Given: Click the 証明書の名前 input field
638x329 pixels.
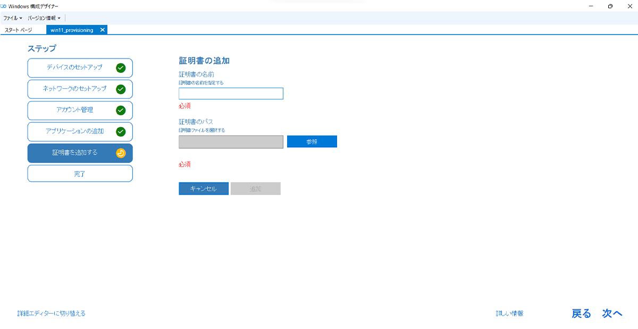Looking at the screenshot, I should [x=231, y=94].
